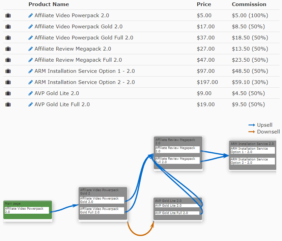Screen dimensions: 282x241
Task: Click briefcase icon beside Affiliate Review Megapack 2.0
Action: pyautogui.click(x=8, y=49)
